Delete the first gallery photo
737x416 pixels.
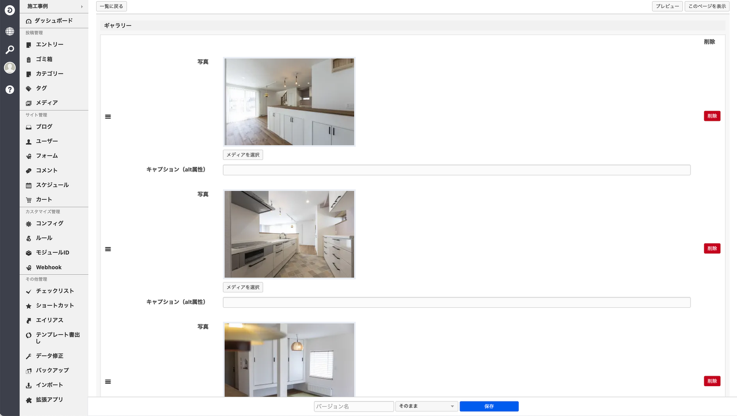[712, 116]
